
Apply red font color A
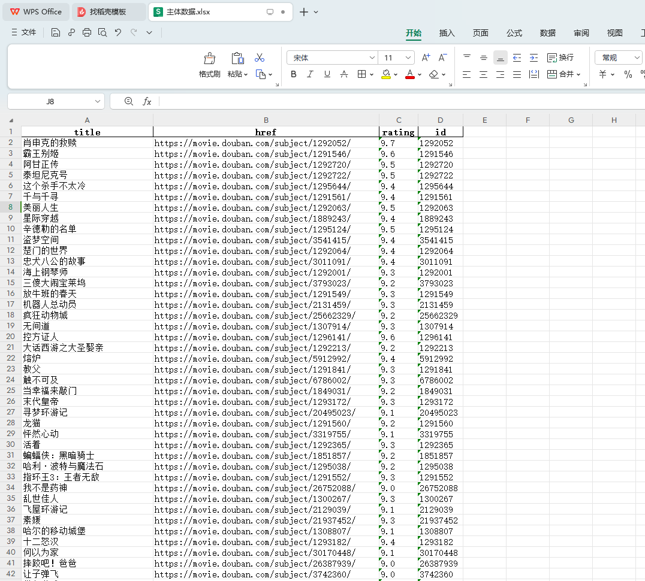pos(409,74)
